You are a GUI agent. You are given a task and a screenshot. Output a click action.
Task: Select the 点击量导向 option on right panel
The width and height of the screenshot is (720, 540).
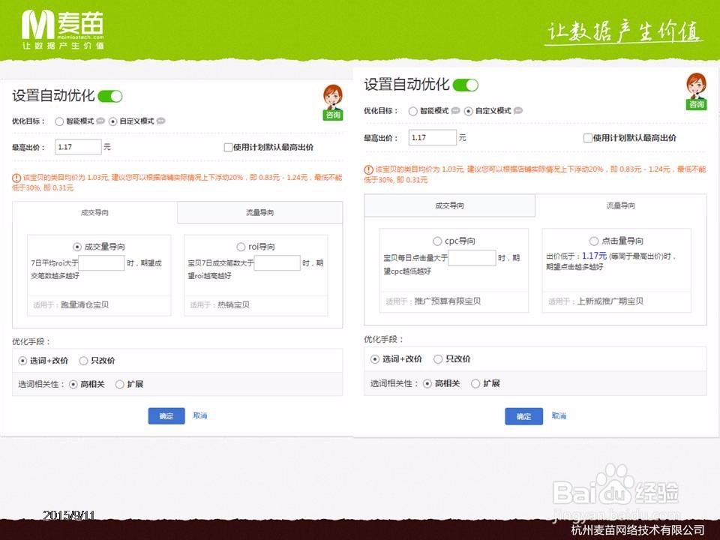pyautogui.click(x=592, y=240)
